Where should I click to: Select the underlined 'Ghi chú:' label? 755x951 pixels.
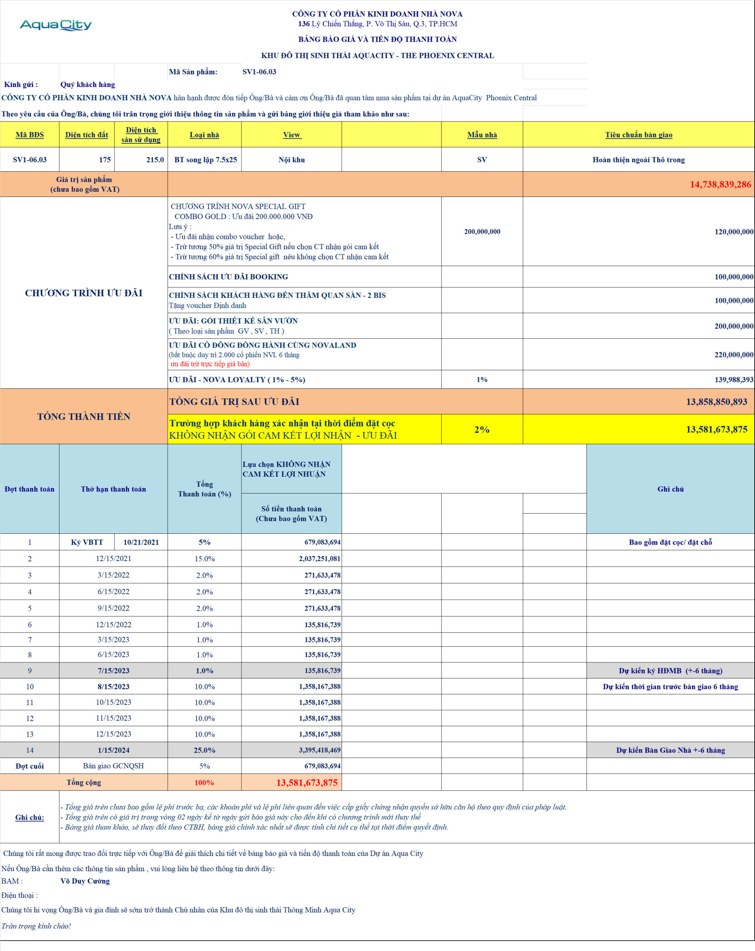click(30, 817)
